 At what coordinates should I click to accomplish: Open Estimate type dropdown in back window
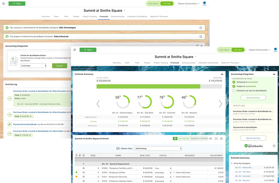tap(33, 66)
